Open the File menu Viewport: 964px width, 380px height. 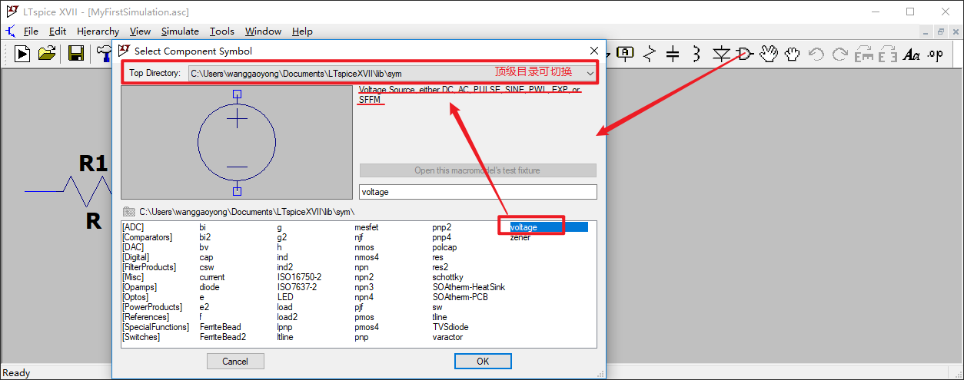pyautogui.click(x=31, y=31)
